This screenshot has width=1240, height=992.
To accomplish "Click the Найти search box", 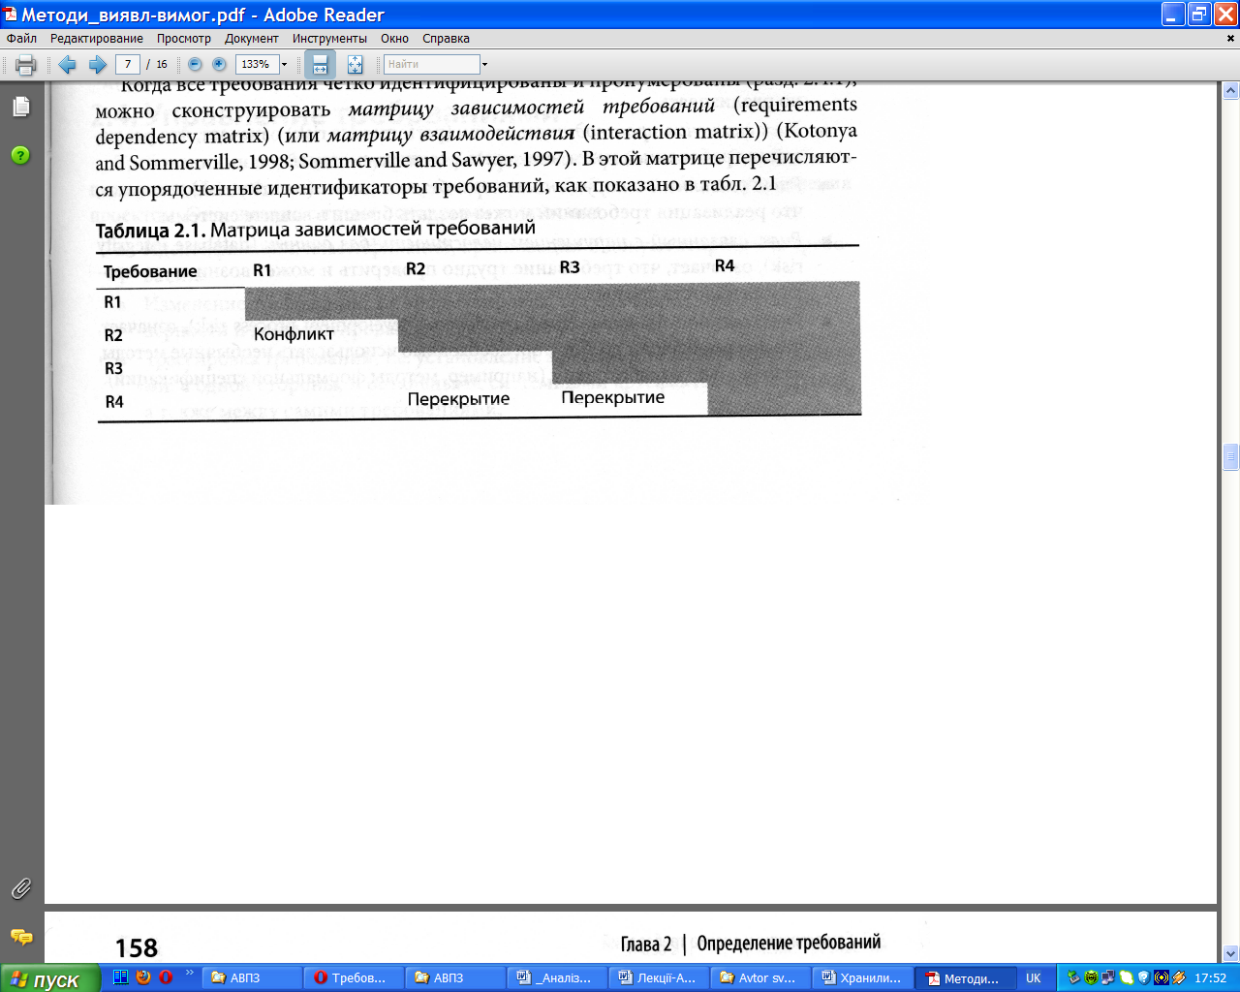I will (x=432, y=64).
